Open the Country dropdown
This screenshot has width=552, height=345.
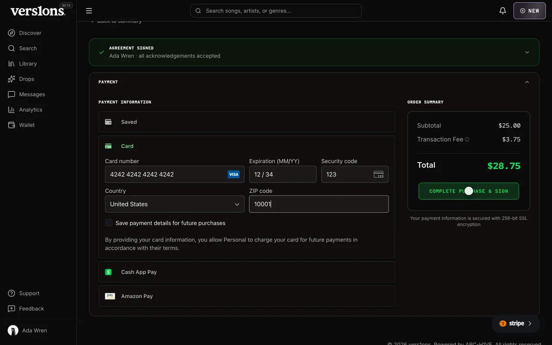(175, 204)
